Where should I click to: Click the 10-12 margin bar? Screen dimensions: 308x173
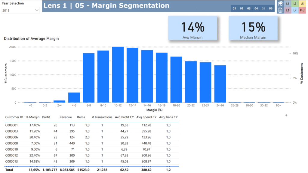click(x=118, y=75)
